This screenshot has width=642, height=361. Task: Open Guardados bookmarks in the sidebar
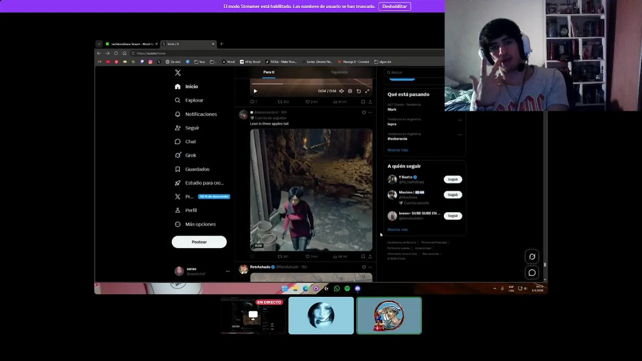[192, 169]
